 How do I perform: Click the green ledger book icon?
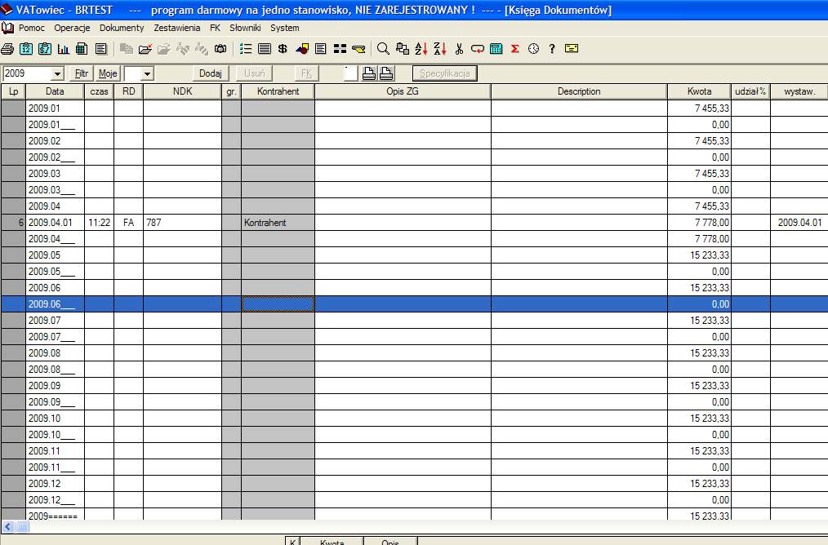point(82,49)
